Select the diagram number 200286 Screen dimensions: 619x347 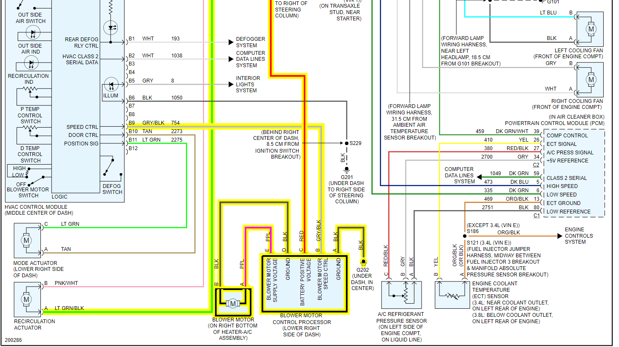14,341
